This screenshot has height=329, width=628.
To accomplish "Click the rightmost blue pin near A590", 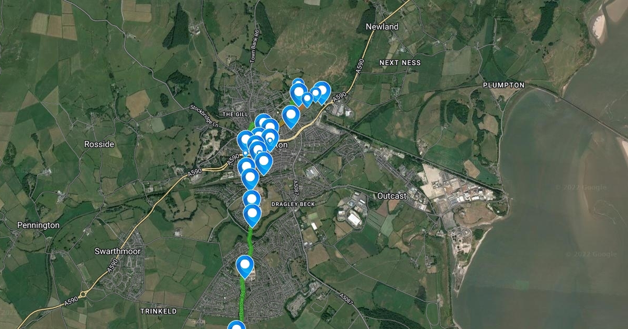I will 321,92.
